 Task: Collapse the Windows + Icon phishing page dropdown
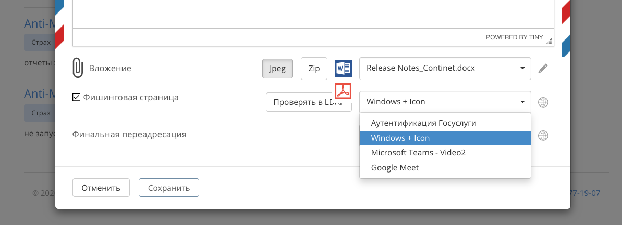click(x=445, y=102)
